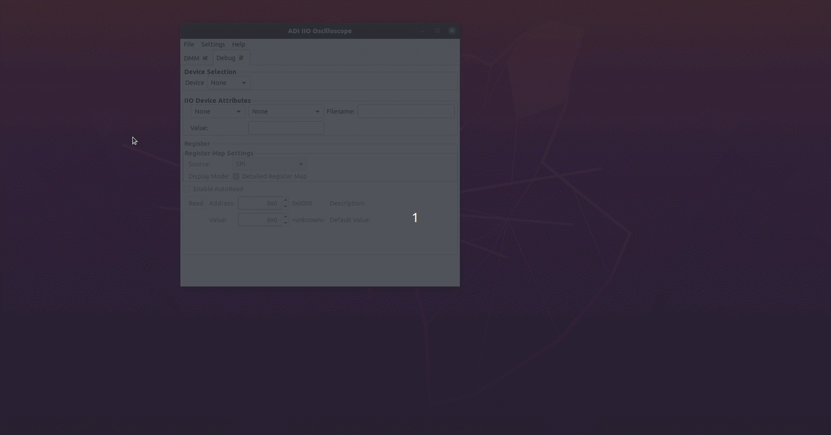Decrease the register Value stepper
The width and height of the screenshot is (831, 435).
pyautogui.click(x=285, y=223)
